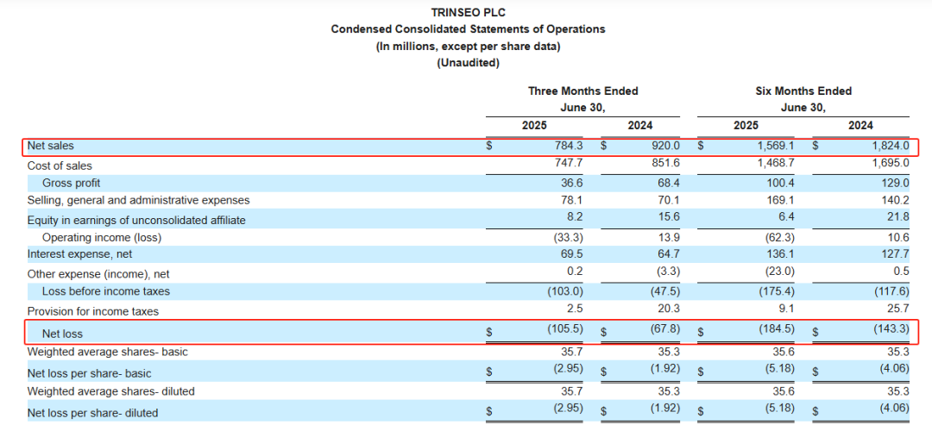Select the (105.5) net loss value

[x=566, y=329]
